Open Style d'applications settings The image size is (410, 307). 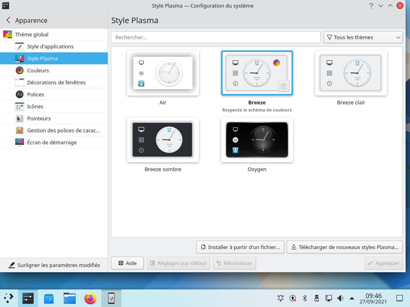click(54, 46)
